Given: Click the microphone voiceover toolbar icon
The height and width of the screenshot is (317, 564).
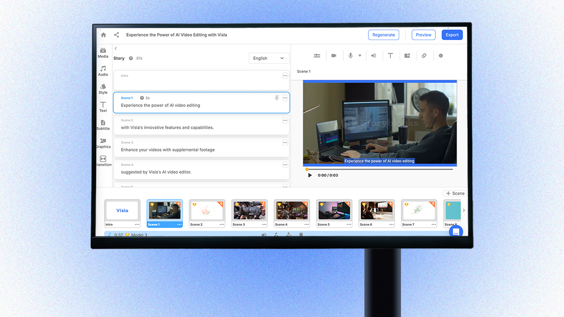Looking at the screenshot, I should click(351, 55).
